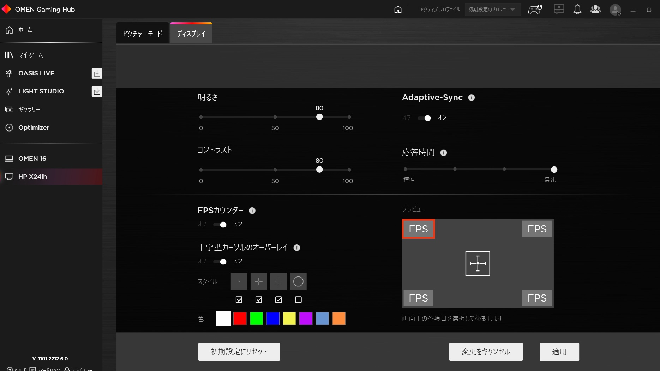
Task: Switch to ピクチャー モード tab
Action: pos(143,34)
